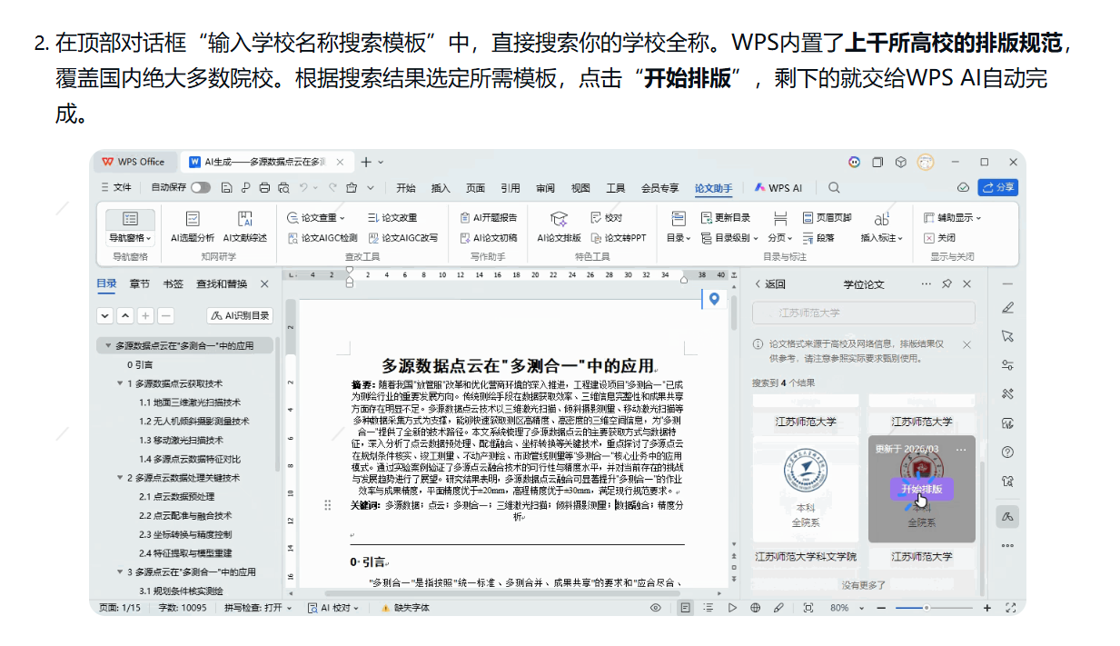Select the 2.1 点云数据预处理 outline entry
Screen dimensions: 1120x646
coord(176,496)
